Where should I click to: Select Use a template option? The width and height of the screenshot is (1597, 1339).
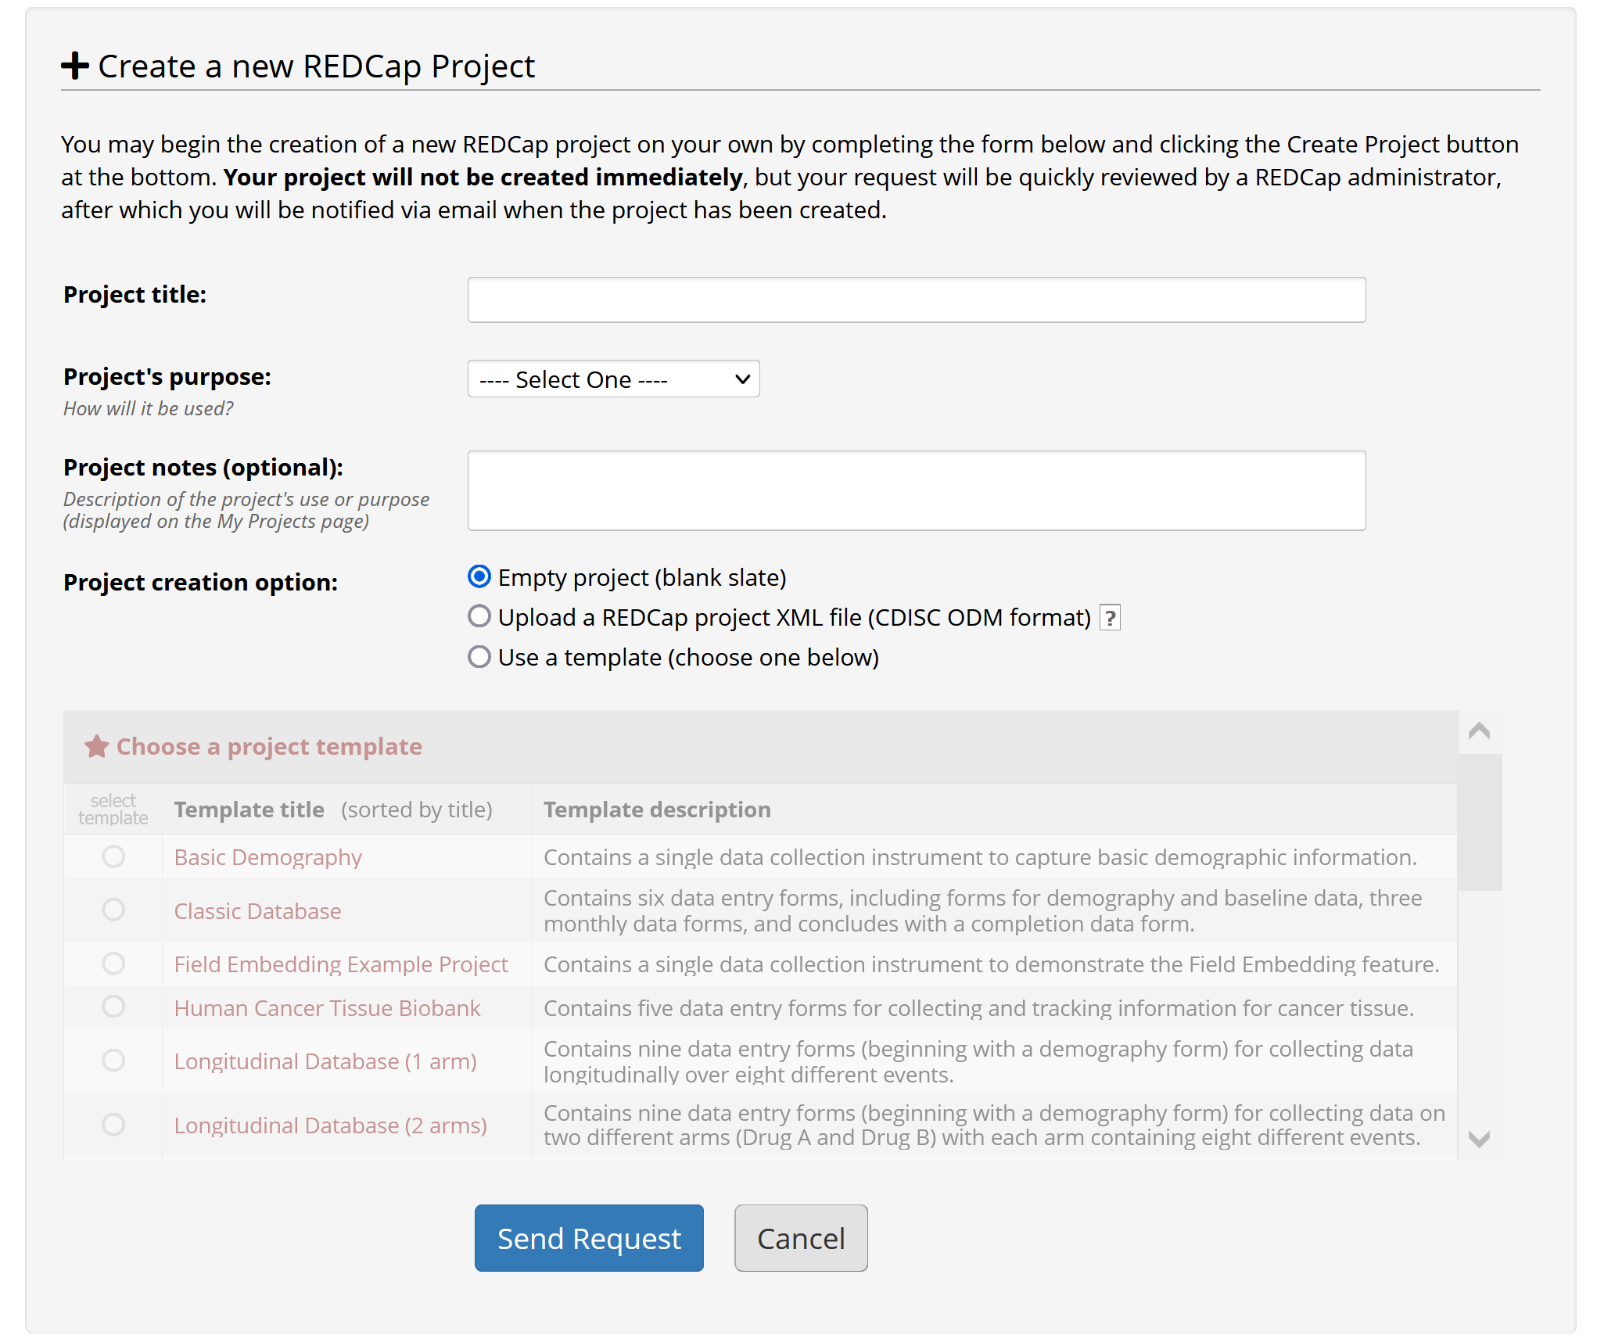click(479, 656)
